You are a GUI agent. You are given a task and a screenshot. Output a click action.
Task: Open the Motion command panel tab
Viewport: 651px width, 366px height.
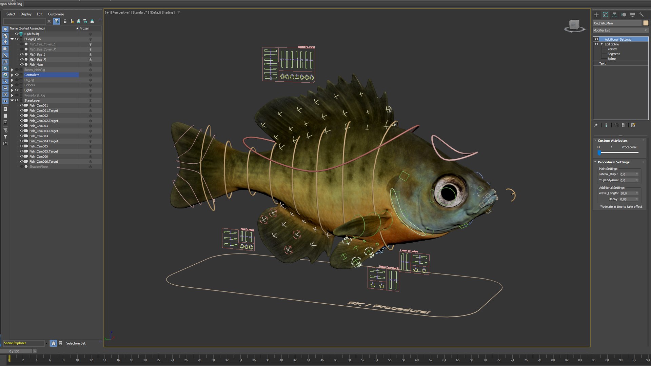[x=624, y=15]
